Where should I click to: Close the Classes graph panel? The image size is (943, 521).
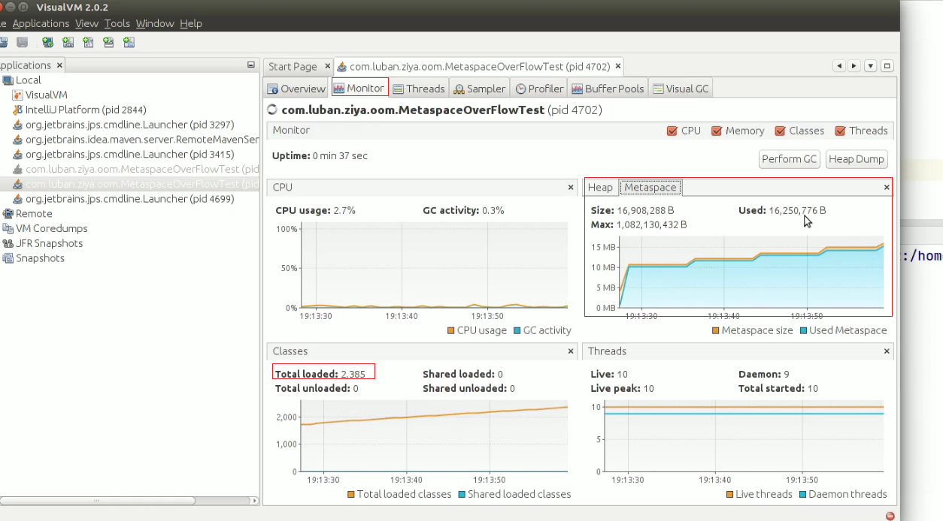[571, 351]
